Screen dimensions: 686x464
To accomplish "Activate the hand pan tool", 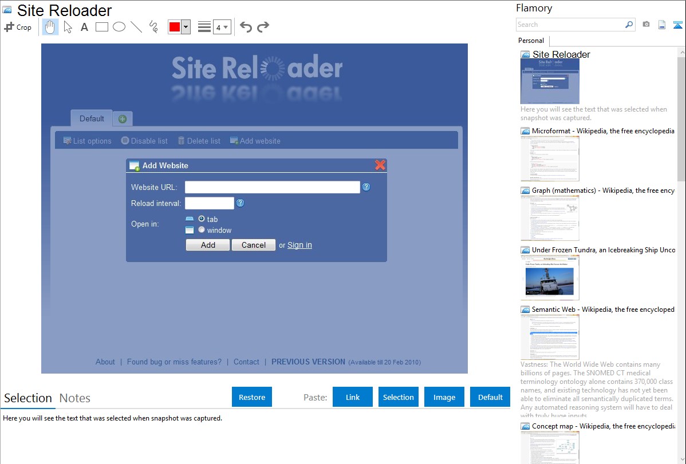I will click(50, 27).
